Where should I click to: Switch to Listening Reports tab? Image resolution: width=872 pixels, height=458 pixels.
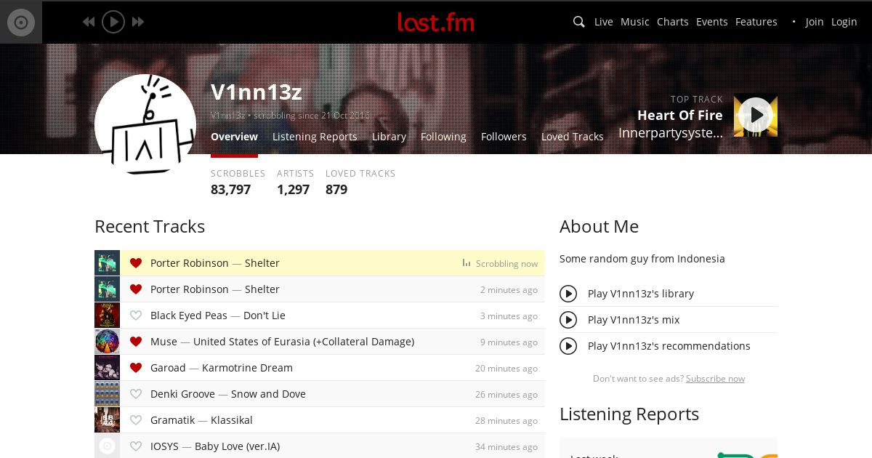315,137
